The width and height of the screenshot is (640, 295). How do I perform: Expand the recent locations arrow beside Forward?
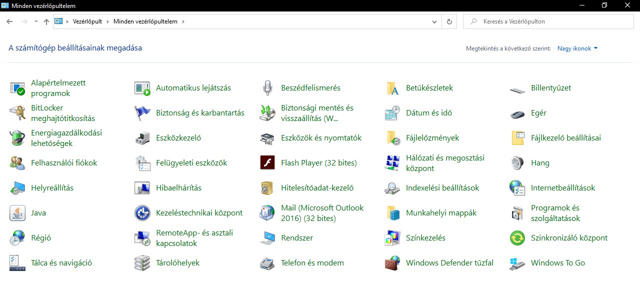pos(36,22)
